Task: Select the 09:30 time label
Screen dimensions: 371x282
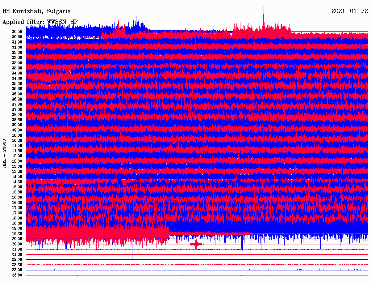Action: 17,130
